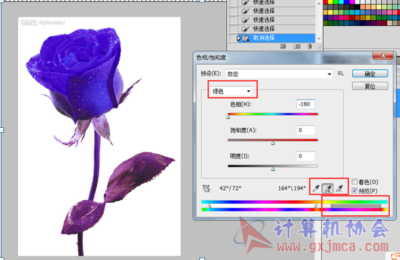Focus the 色相(H) value field showing -180

point(306,104)
